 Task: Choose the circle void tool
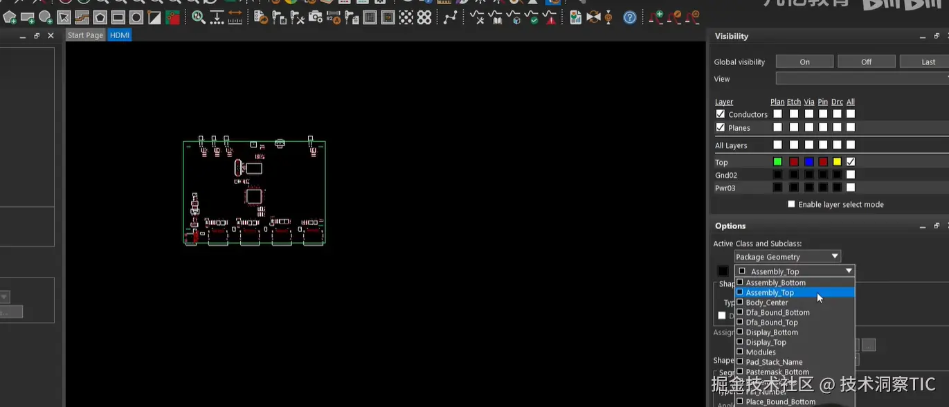[136, 17]
